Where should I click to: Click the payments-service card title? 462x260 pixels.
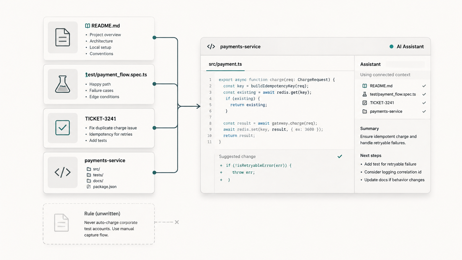click(105, 161)
